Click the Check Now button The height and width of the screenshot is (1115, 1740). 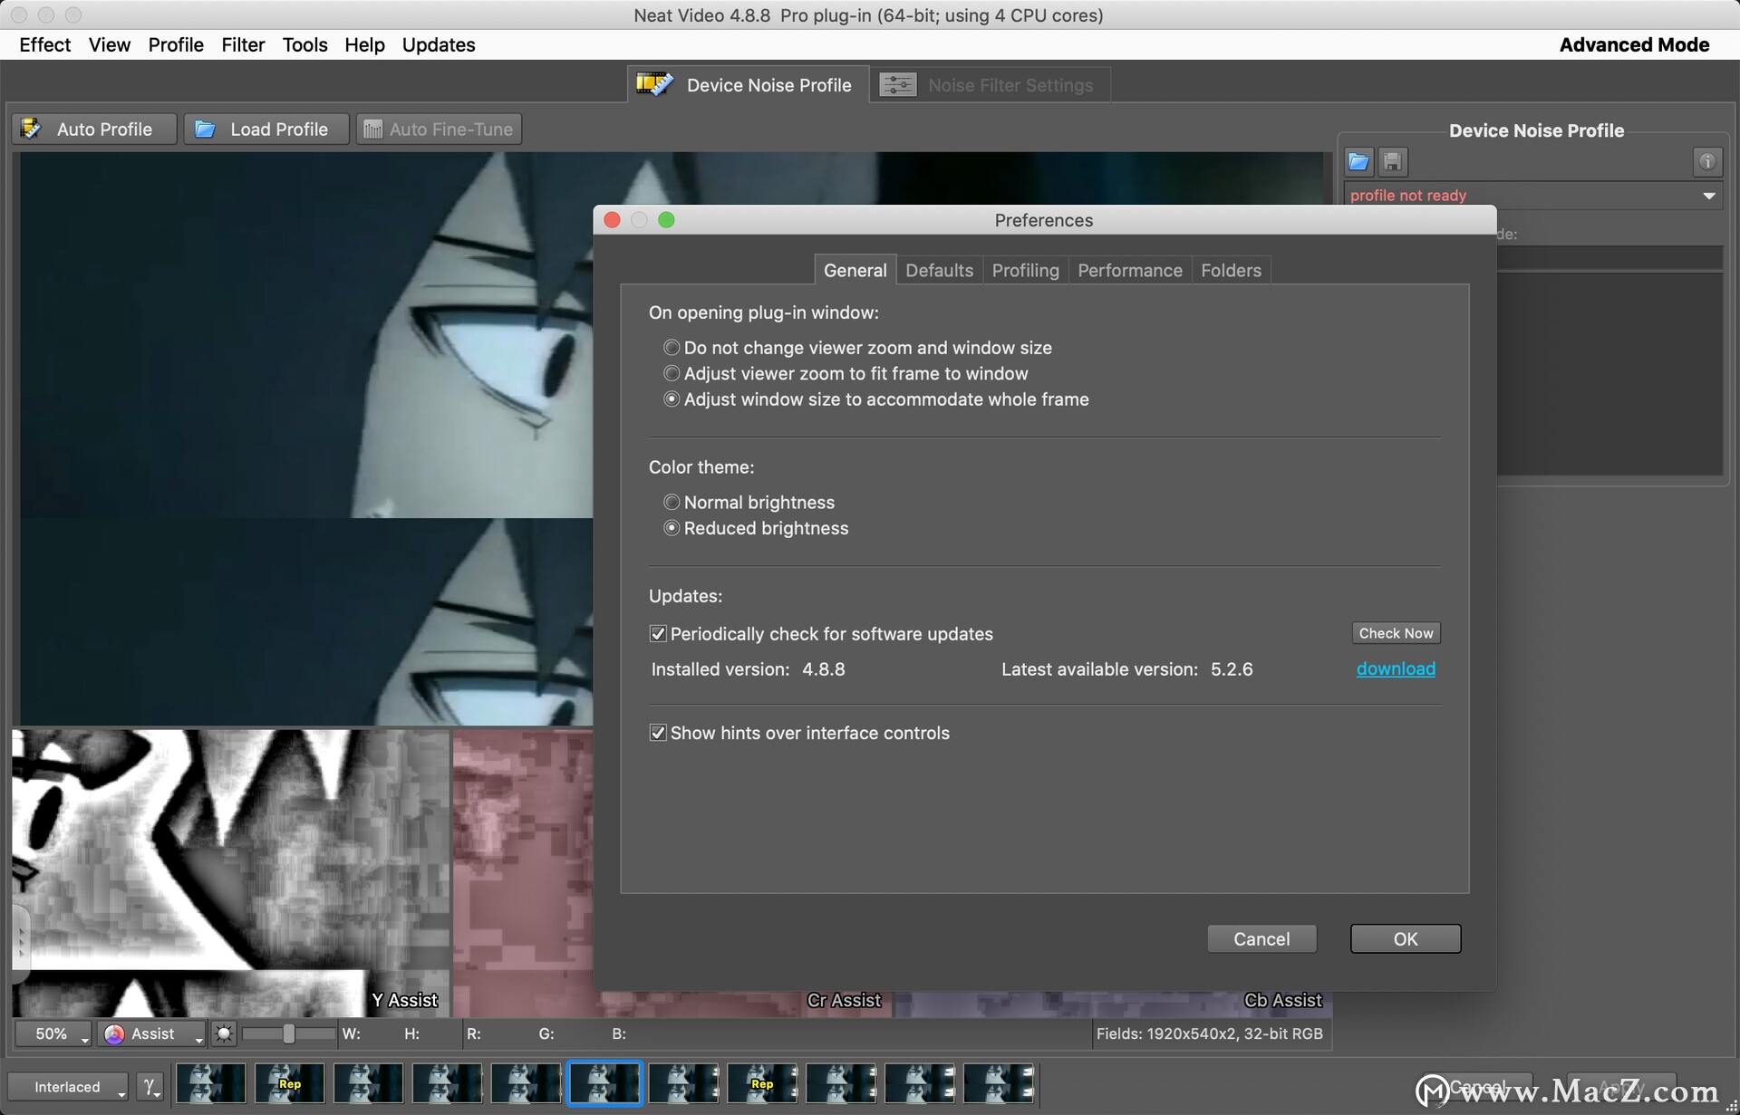click(1395, 633)
